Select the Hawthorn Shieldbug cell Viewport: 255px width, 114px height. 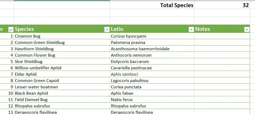pos(62,49)
